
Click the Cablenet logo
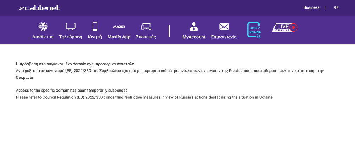click(39, 8)
